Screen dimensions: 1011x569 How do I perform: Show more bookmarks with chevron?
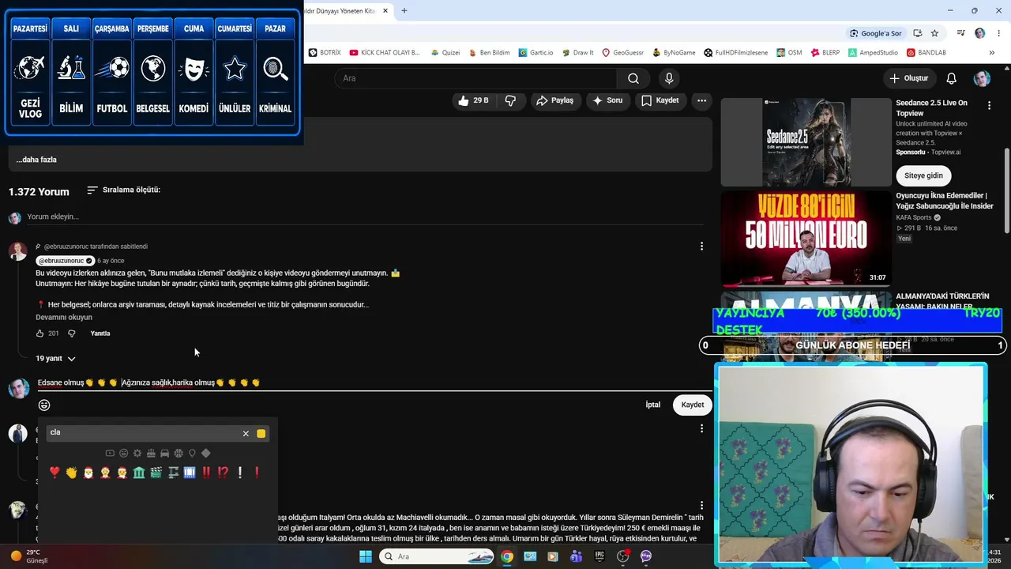991,53
